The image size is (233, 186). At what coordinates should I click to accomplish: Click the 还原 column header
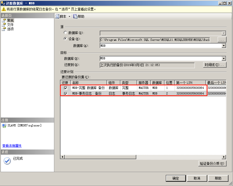pyautogui.click(x=66, y=83)
